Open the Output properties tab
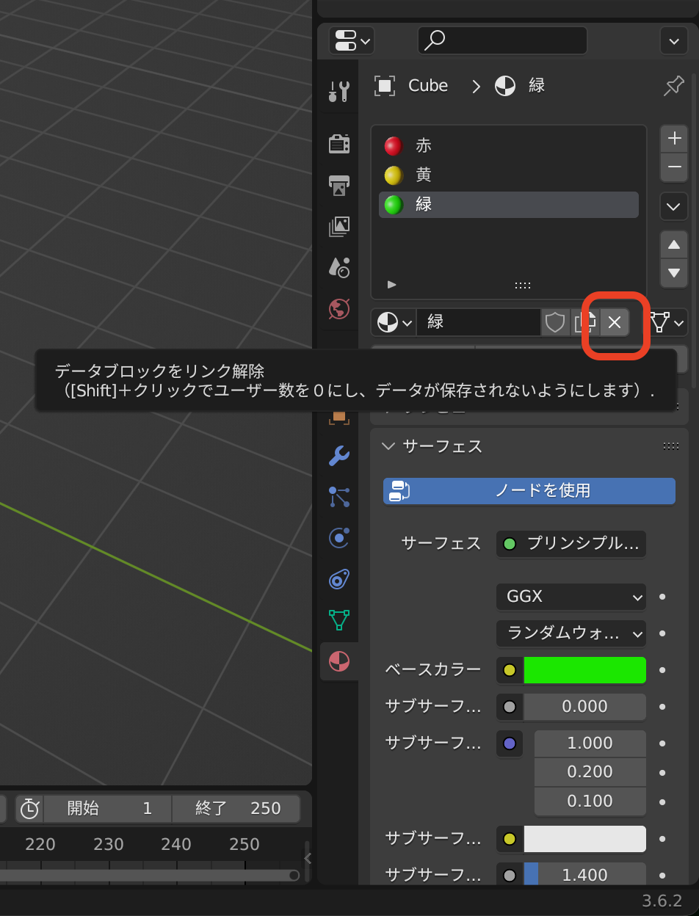699x916 pixels. 339,185
